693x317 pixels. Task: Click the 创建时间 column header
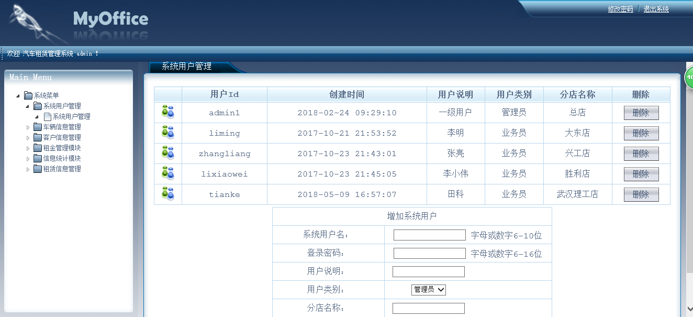(x=346, y=94)
